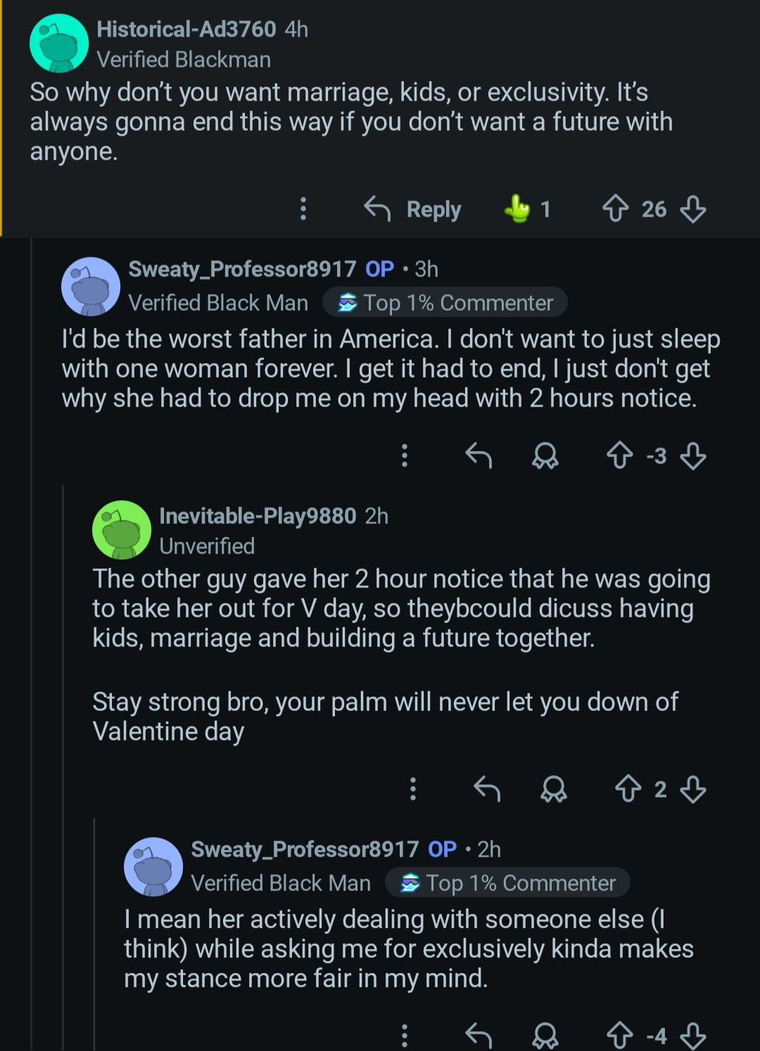Reply to the worst father comment

pyautogui.click(x=479, y=456)
